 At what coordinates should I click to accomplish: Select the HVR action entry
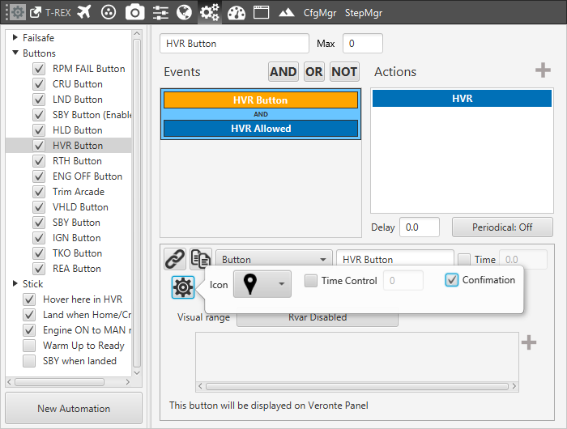click(x=462, y=98)
